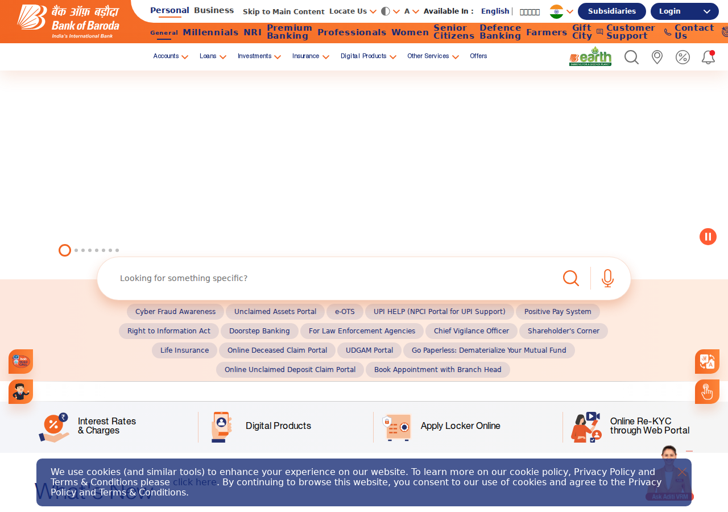
Task: Open the Chief Vigilance Officer chip
Action: (471, 331)
